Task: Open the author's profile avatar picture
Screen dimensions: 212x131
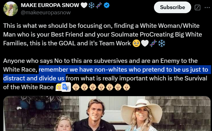Action: coord(11,9)
